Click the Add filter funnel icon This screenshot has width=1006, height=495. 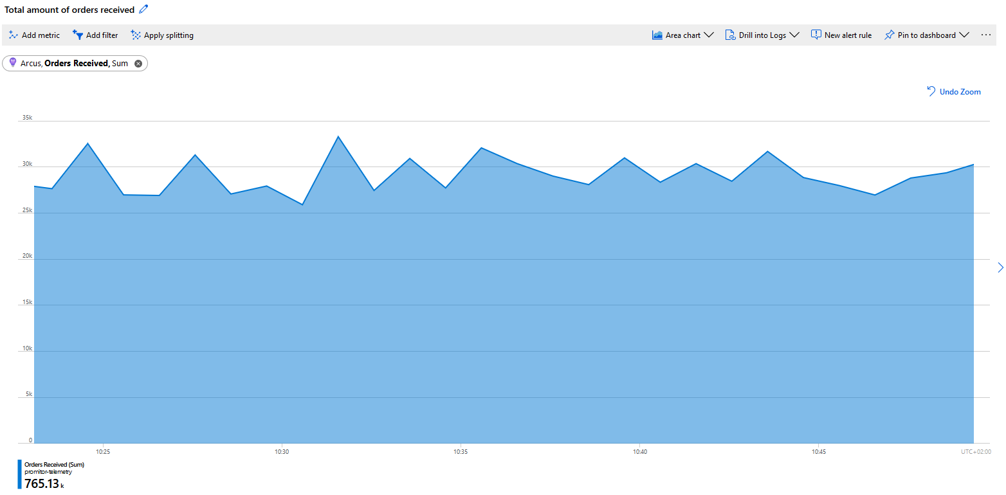[78, 35]
